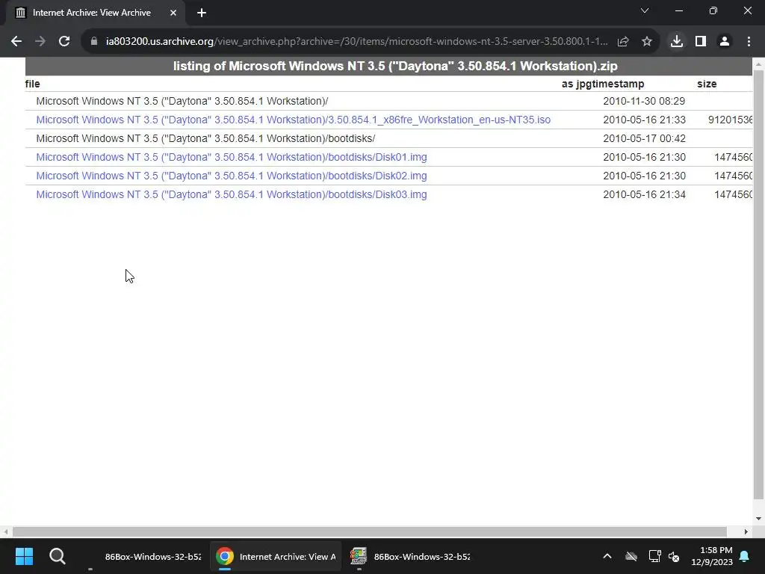Select timestamp 2010-11-30 08:29

click(644, 101)
